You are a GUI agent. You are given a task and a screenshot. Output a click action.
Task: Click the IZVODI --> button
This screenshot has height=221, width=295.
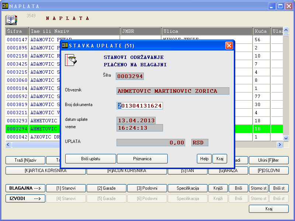25,199
